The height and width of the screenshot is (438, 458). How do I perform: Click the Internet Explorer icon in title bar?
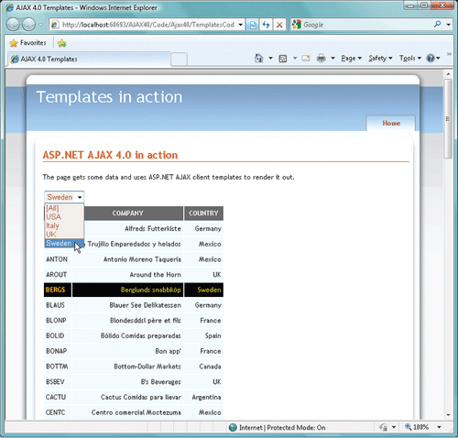pyautogui.click(x=9, y=7)
